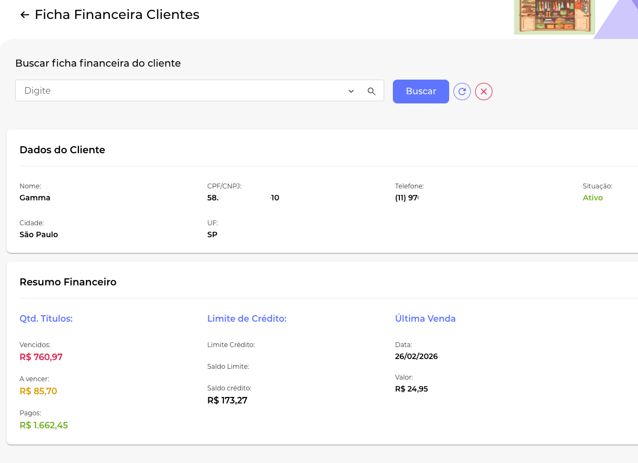Image resolution: width=638 pixels, height=463 pixels.
Task: Click the blue circular refresh icon
Action: pyautogui.click(x=462, y=92)
